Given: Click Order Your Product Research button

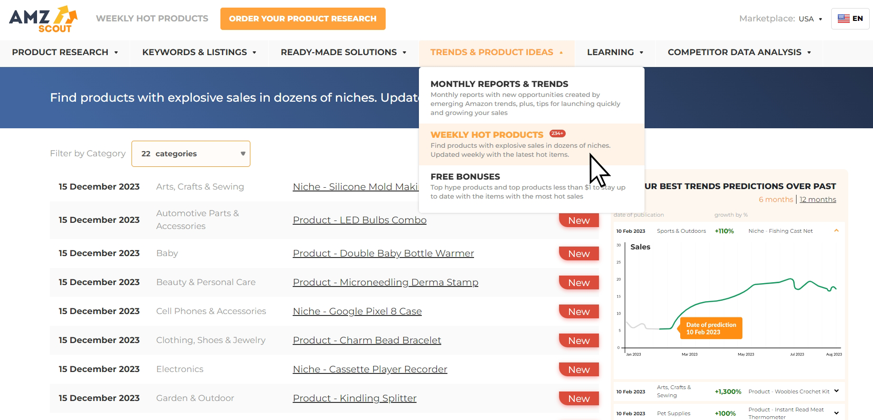Looking at the screenshot, I should click(x=303, y=19).
